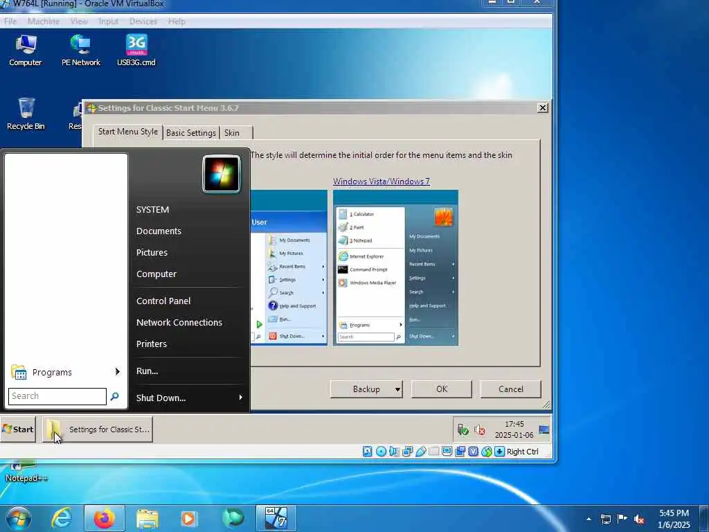This screenshot has height=532, width=709.
Task: Launch USB3G.cmd desktop icon
Action: (136, 51)
